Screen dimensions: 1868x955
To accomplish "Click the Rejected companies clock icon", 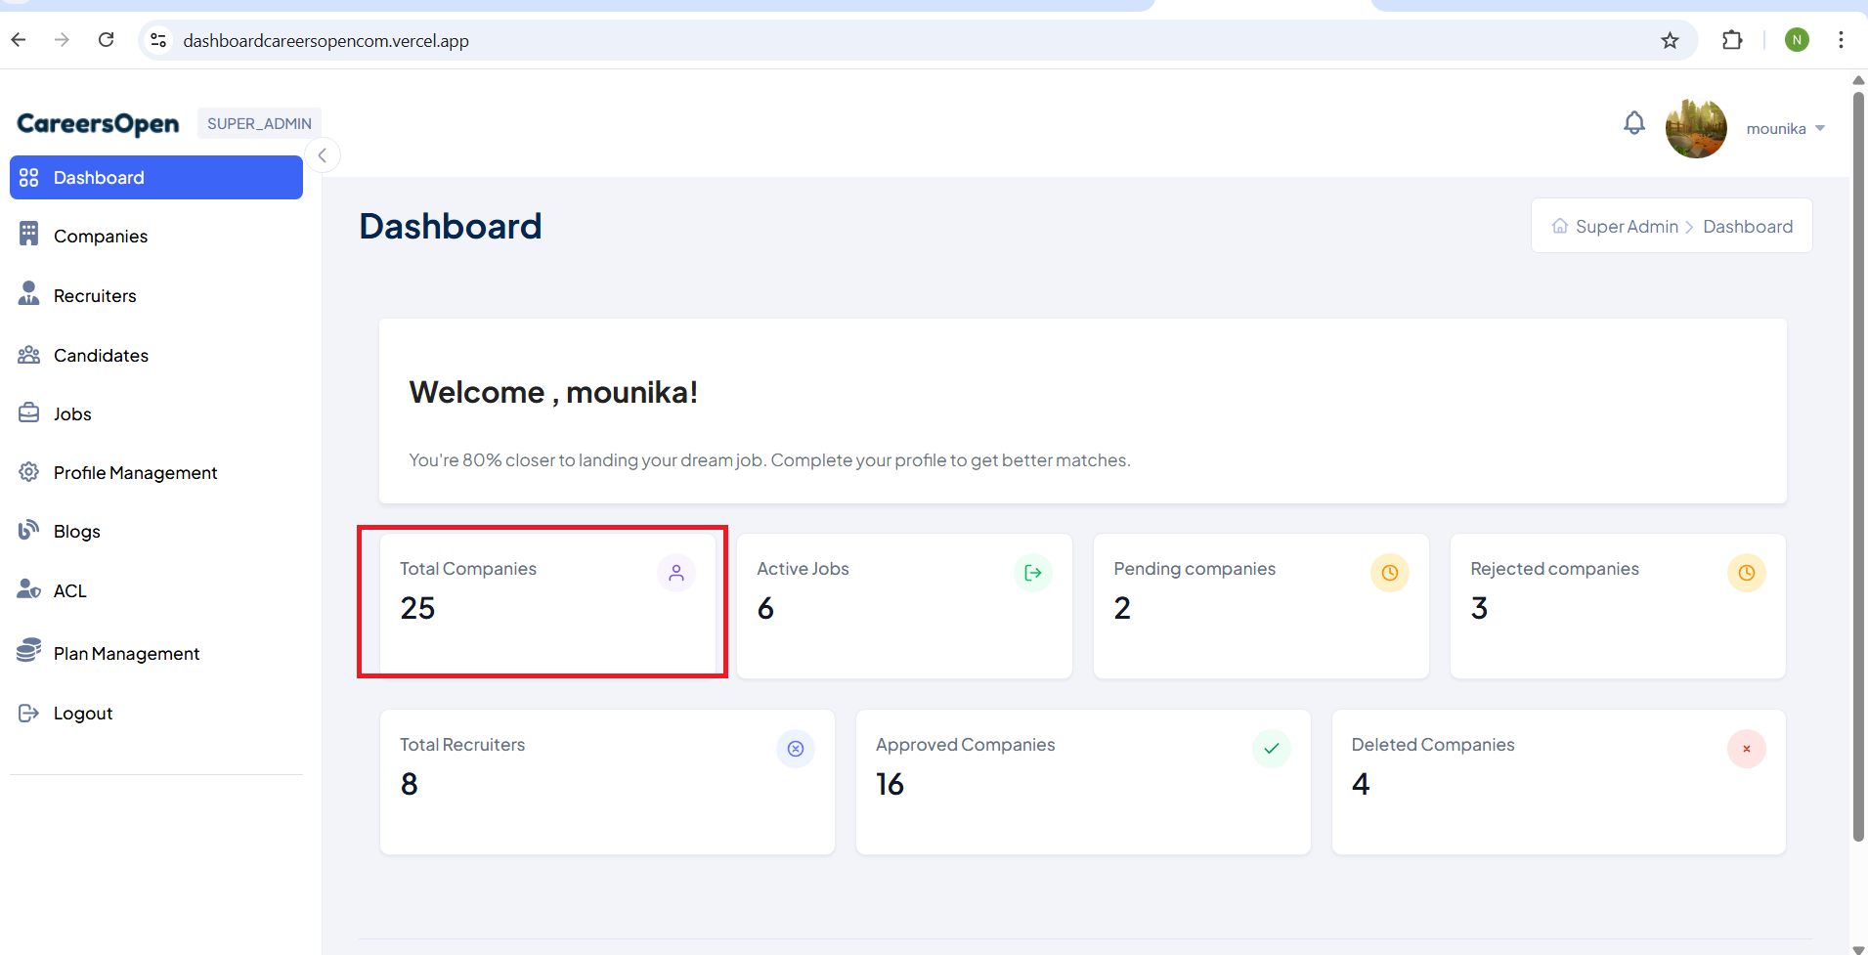I will (x=1746, y=573).
